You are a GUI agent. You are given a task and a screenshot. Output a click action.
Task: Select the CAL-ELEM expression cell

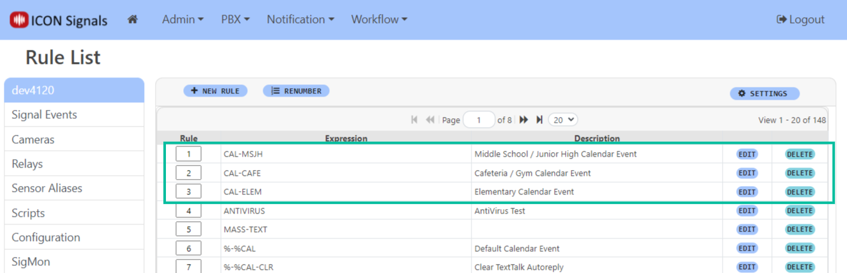coord(346,191)
